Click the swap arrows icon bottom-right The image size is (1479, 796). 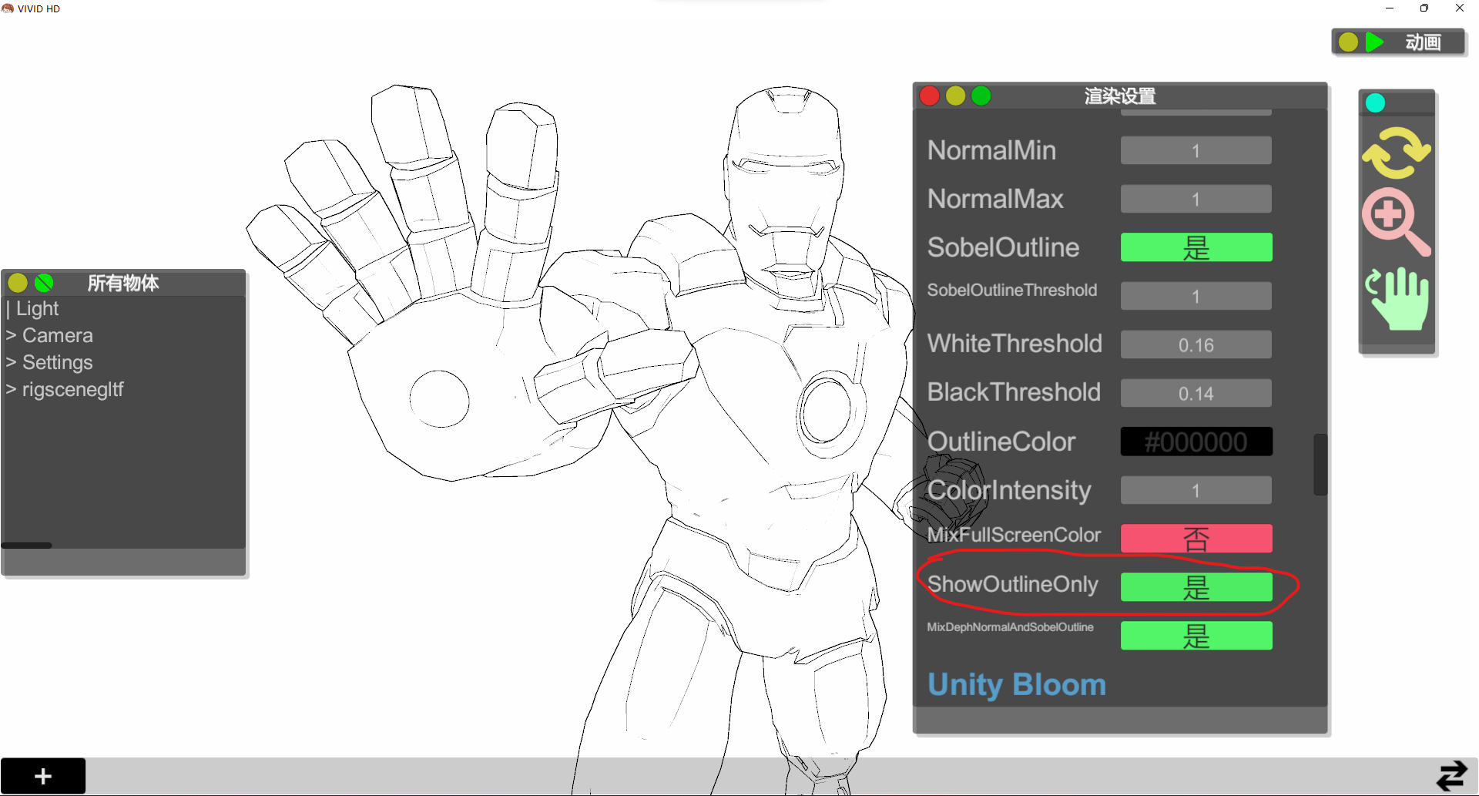[x=1452, y=776]
